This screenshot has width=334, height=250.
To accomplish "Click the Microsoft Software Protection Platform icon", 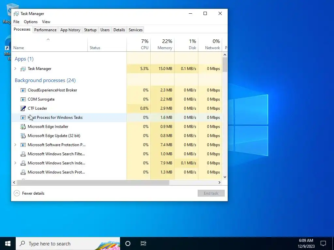I will [23, 145].
